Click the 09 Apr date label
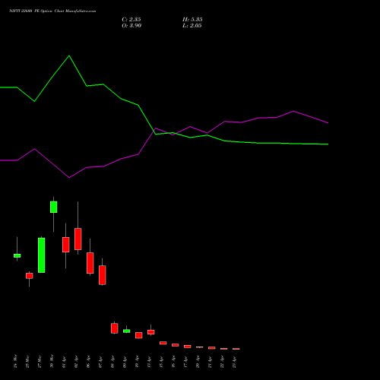The height and width of the screenshot is (380, 380). tap(125, 362)
